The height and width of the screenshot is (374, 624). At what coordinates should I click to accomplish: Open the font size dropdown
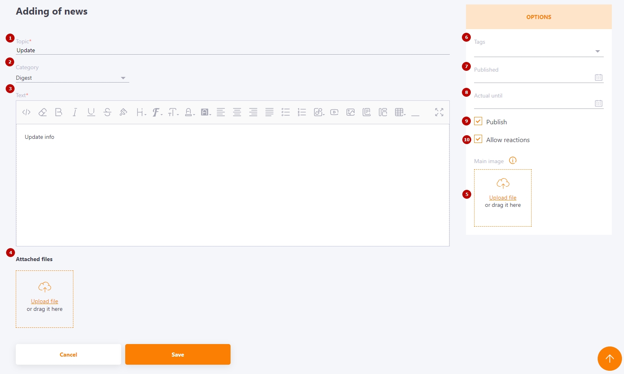point(173,112)
